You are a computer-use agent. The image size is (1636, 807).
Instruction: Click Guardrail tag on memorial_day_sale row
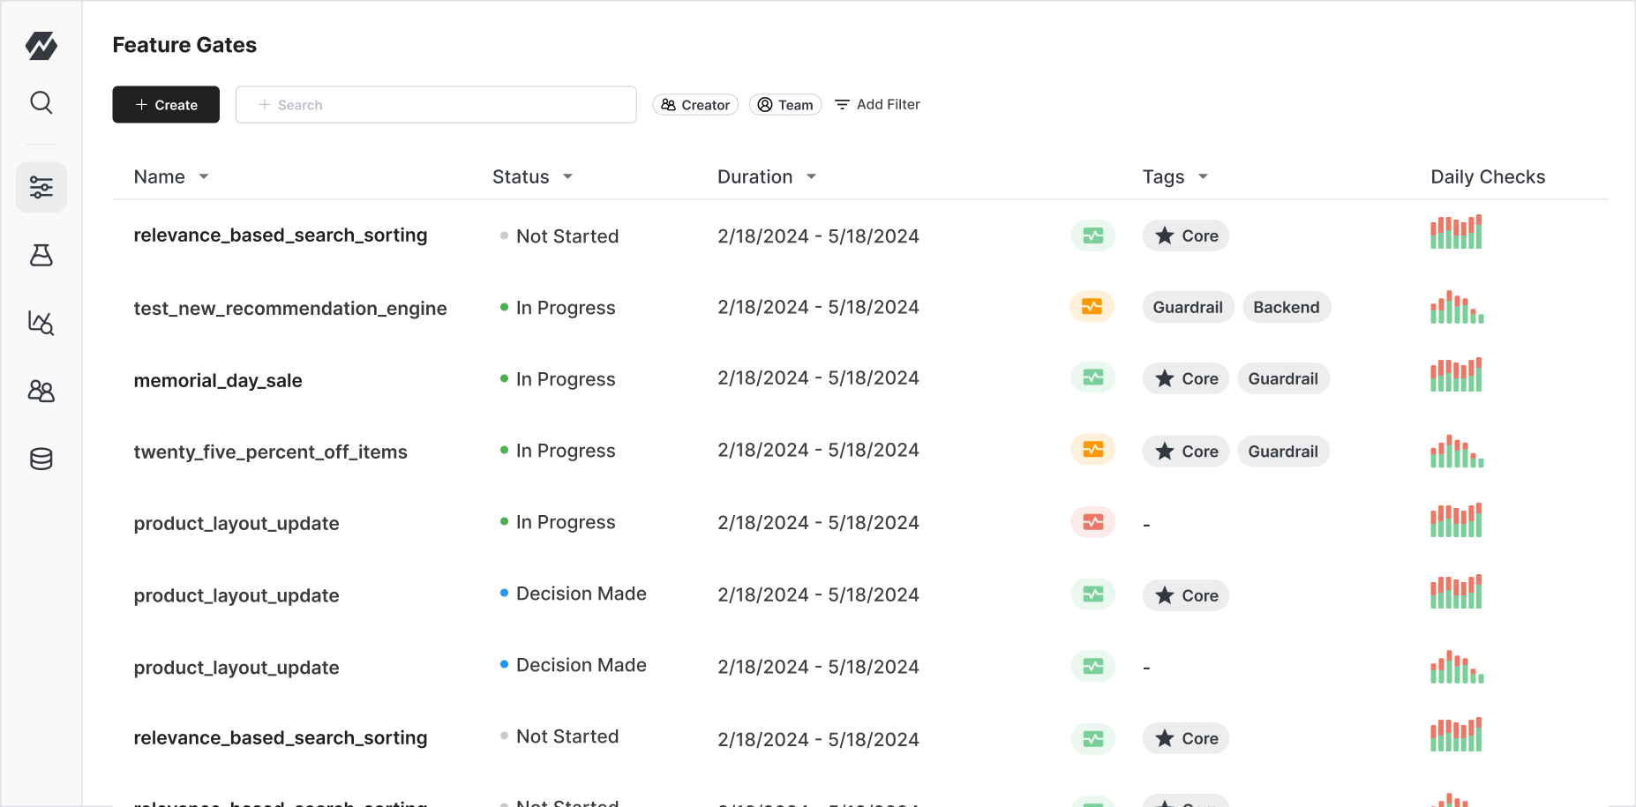(1283, 378)
